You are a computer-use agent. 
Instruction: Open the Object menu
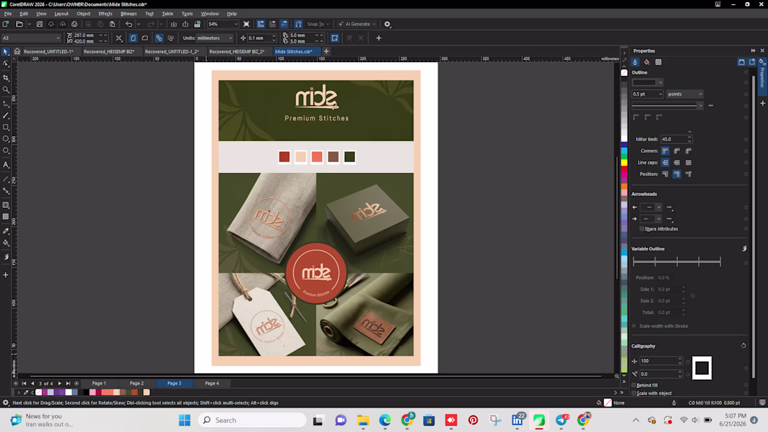tap(83, 14)
